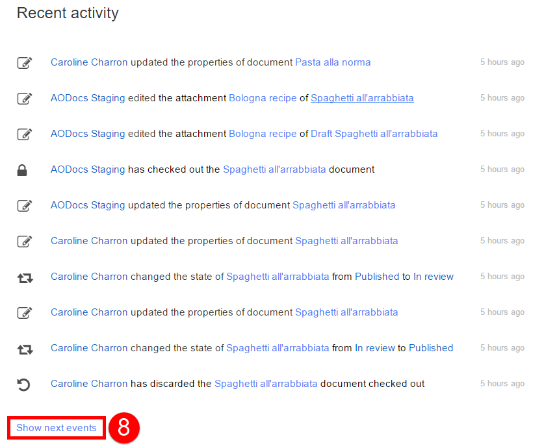This screenshot has height=448, width=544.
Task: Click the lock icon for checked out event
Action: coord(22,170)
